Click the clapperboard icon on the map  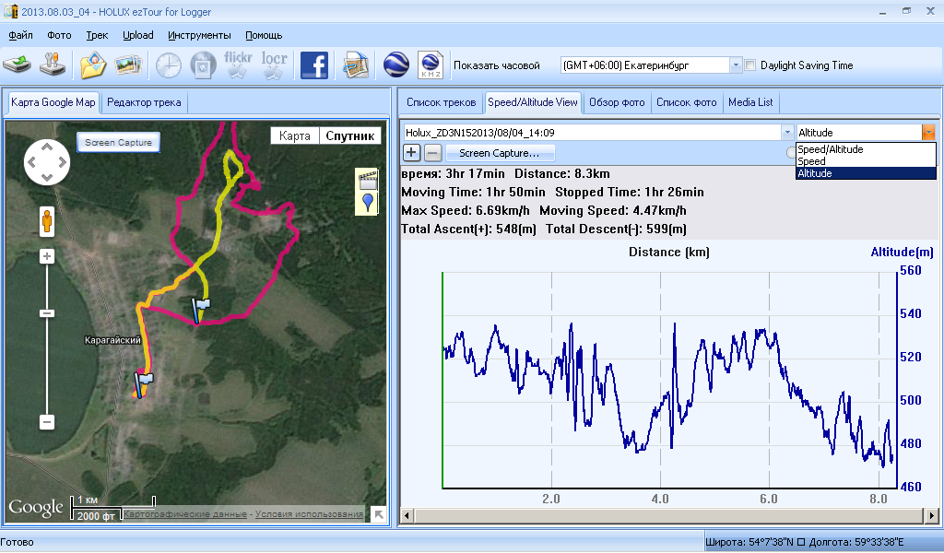click(x=367, y=180)
